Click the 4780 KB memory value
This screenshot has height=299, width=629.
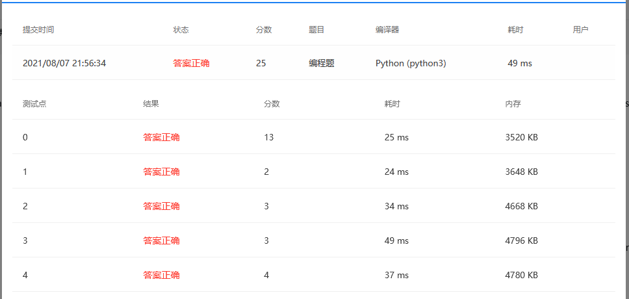tap(522, 276)
